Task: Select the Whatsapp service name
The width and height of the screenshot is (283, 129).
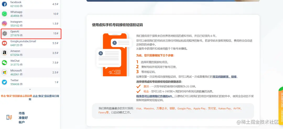Action: pos(16,12)
